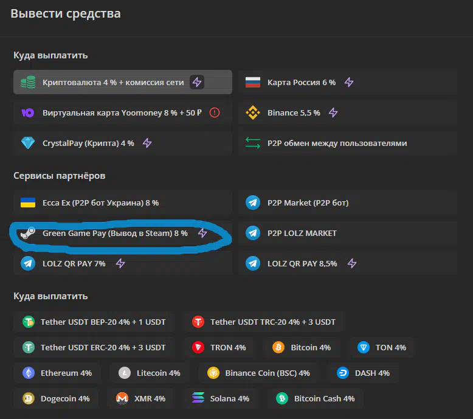
Task: Click Telegram icon beside LOLZ QR PAY 8,5%
Action: coord(253,263)
